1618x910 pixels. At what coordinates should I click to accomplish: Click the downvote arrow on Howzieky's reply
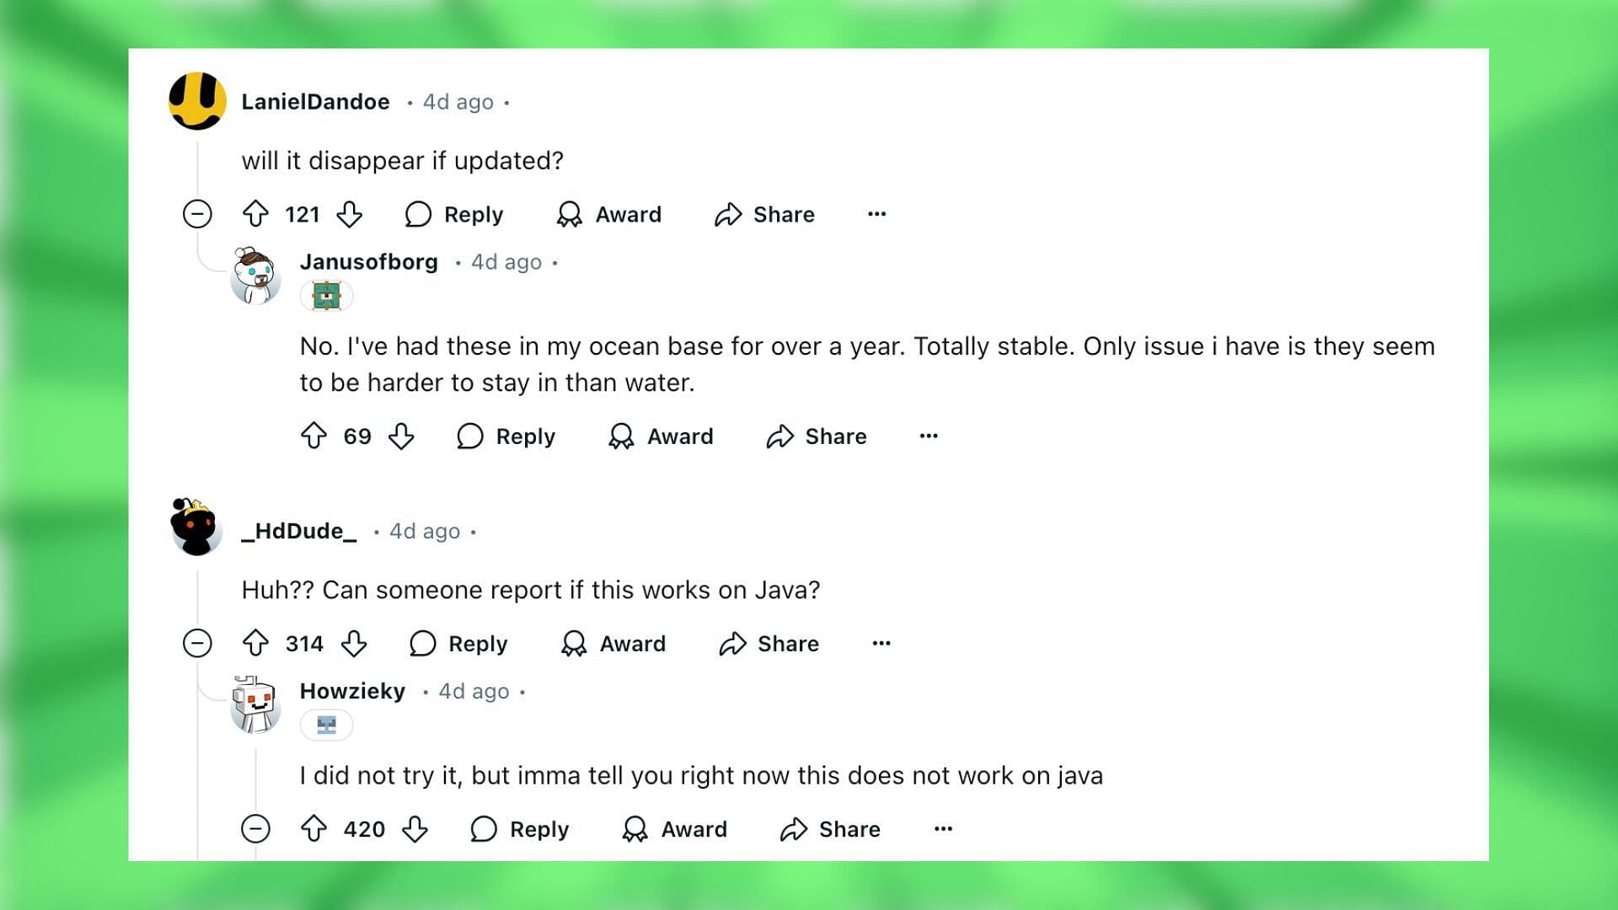tap(415, 827)
